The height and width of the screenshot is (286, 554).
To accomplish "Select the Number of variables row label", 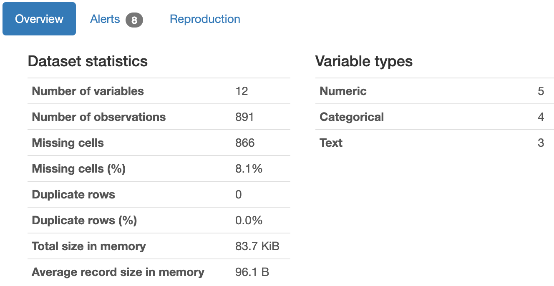I will point(88,91).
